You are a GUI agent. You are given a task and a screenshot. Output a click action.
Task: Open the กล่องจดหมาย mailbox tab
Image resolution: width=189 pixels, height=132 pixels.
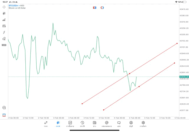pyautogui.click(x=107, y=124)
